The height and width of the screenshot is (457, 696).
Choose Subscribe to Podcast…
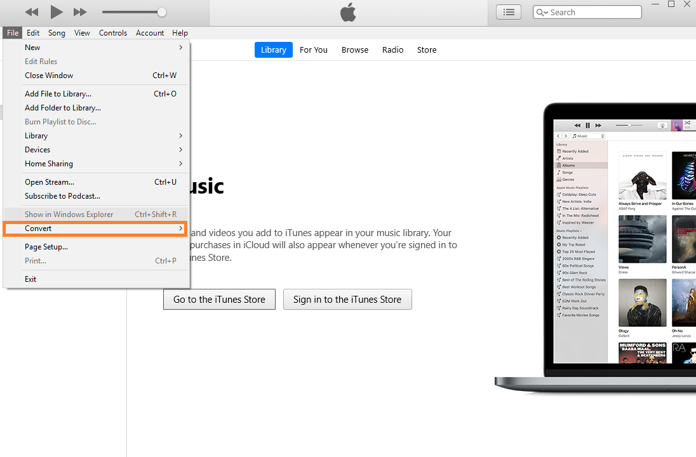[96, 196]
